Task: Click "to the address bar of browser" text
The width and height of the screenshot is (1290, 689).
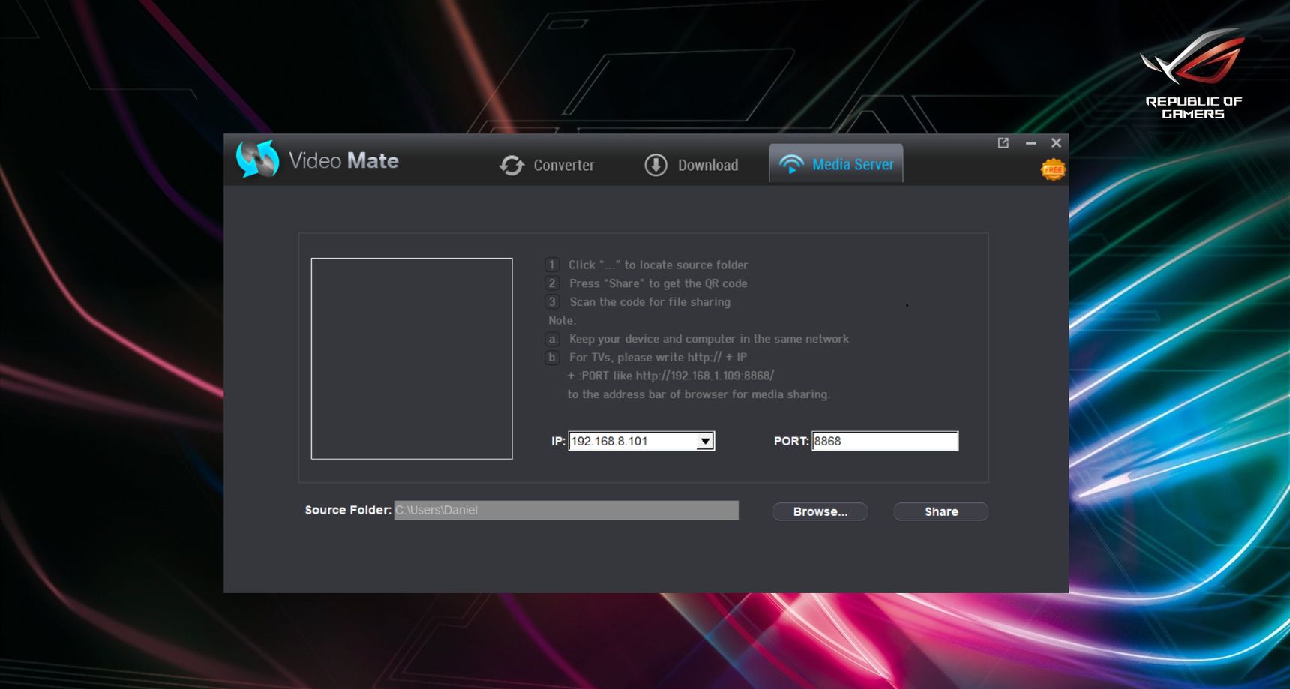Action: click(698, 394)
